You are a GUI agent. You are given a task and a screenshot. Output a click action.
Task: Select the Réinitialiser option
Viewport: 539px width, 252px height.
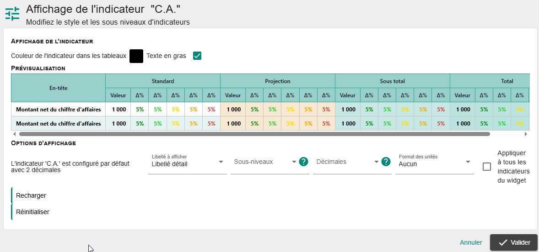[x=32, y=212]
